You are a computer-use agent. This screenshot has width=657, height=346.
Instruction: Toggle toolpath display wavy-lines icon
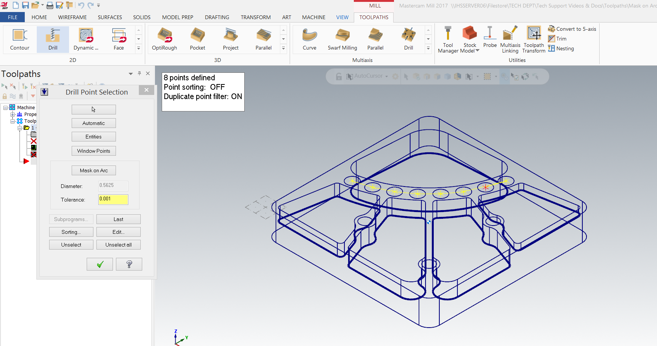coord(13,96)
